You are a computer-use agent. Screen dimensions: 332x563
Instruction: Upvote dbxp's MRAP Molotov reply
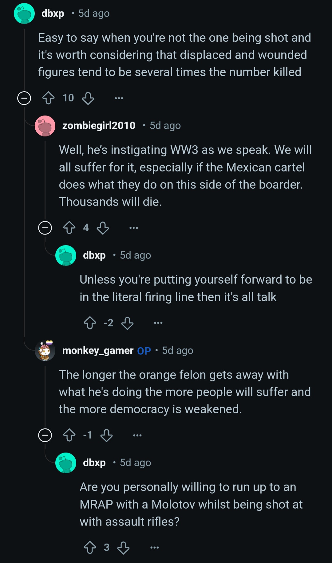click(x=90, y=547)
